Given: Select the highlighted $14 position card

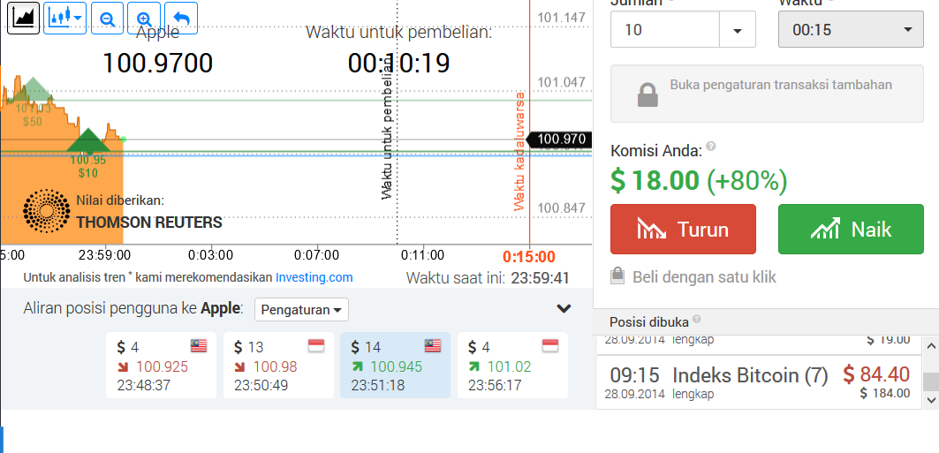Looking at the screenshot, I should 395,365.
